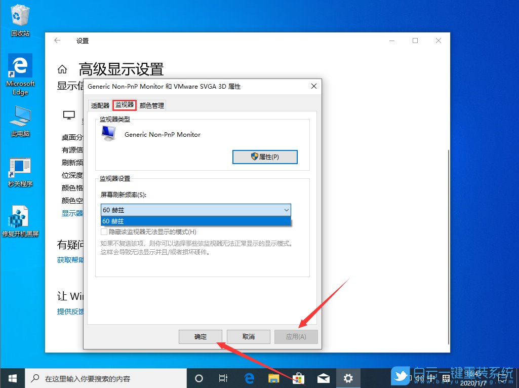Image resolution: width=519 pixels, height=388 pixels.
Task: Open Microsoft Store from the taskbar
Action: click(x=298, y=378)
